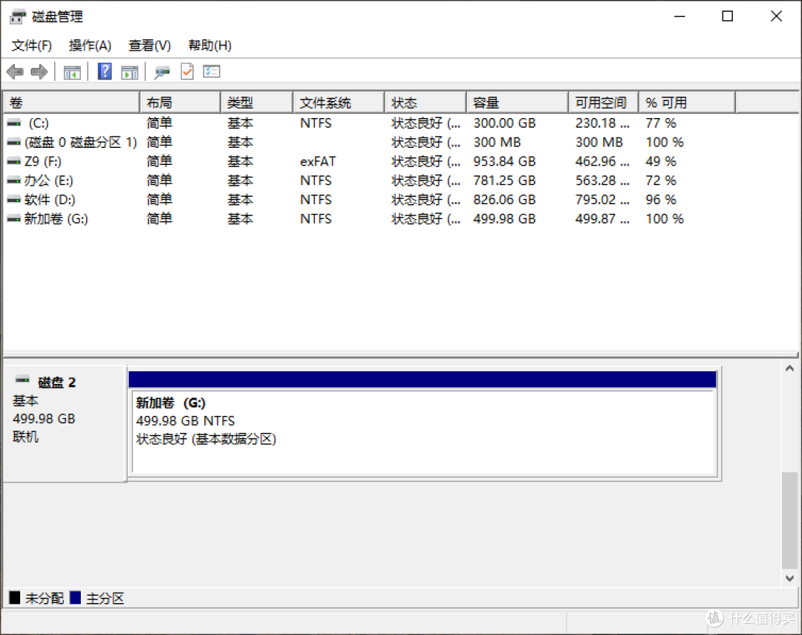Viewport: 802px width, 635px height.
Task: Click the drive icon beside 办公 (E:)
Action: (x=14, y=180)
